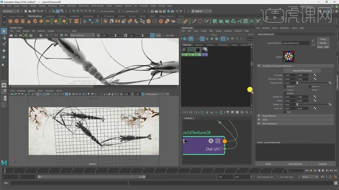Screen dimensions: 339x190
Task: Open the Mesh Tools menu
Action: pyautogui.click(x=84, y=6)
